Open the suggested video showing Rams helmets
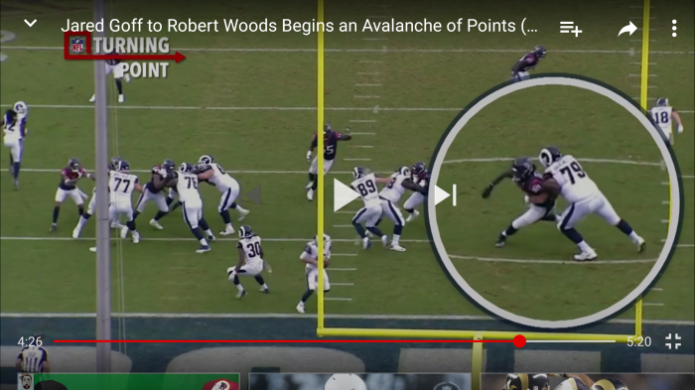The height and width of the screenshot is (390, 695). pos(588,382)
